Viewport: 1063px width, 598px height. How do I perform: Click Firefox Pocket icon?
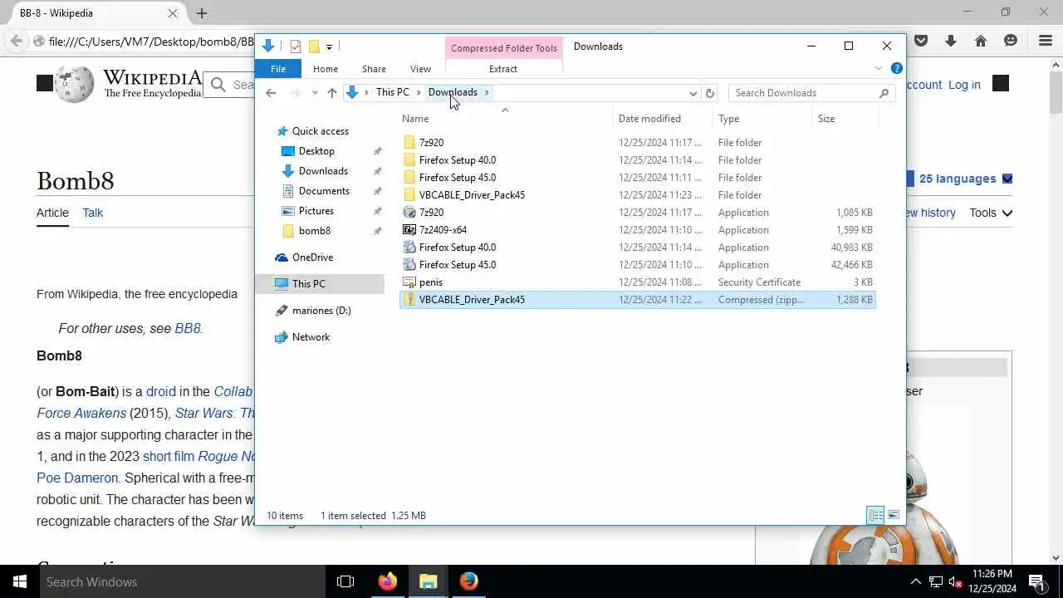tap(921, 41)
